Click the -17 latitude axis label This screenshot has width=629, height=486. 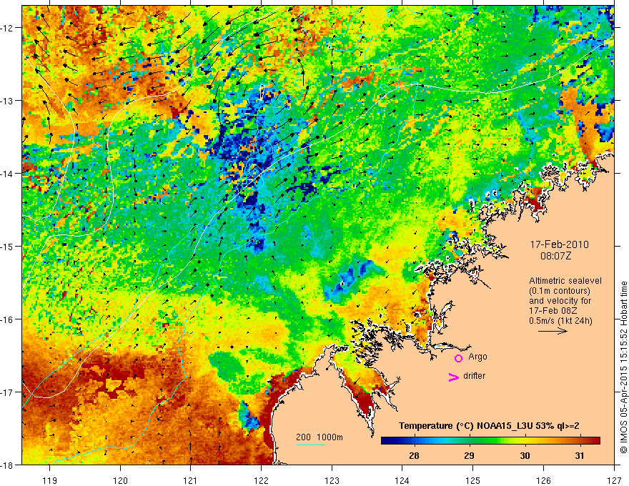pyautogui.click(x=8, y=392)
